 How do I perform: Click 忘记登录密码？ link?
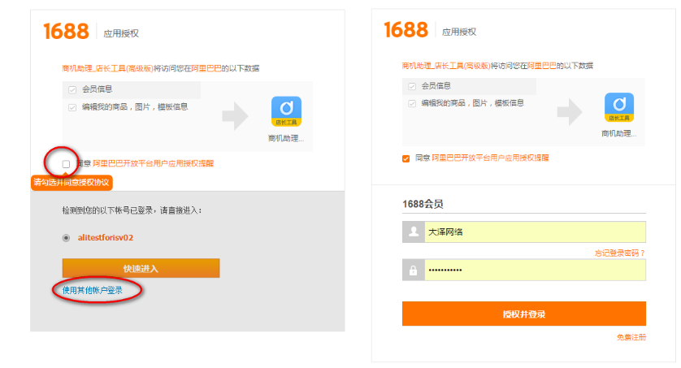(620, 253)
